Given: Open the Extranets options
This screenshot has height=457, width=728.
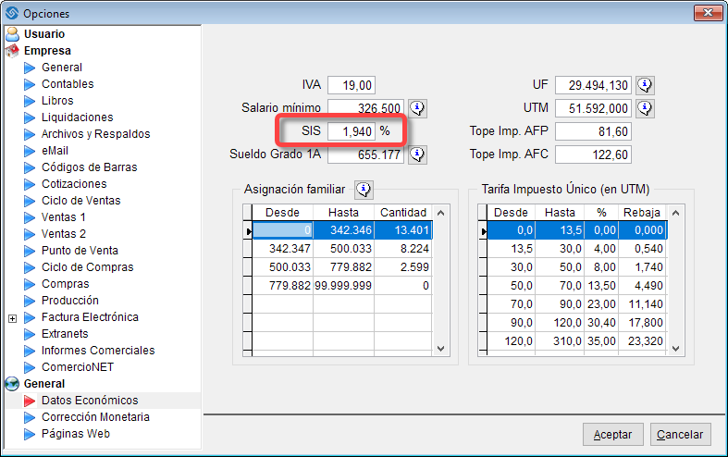Looking at the screenshot, I should point(65,334).
